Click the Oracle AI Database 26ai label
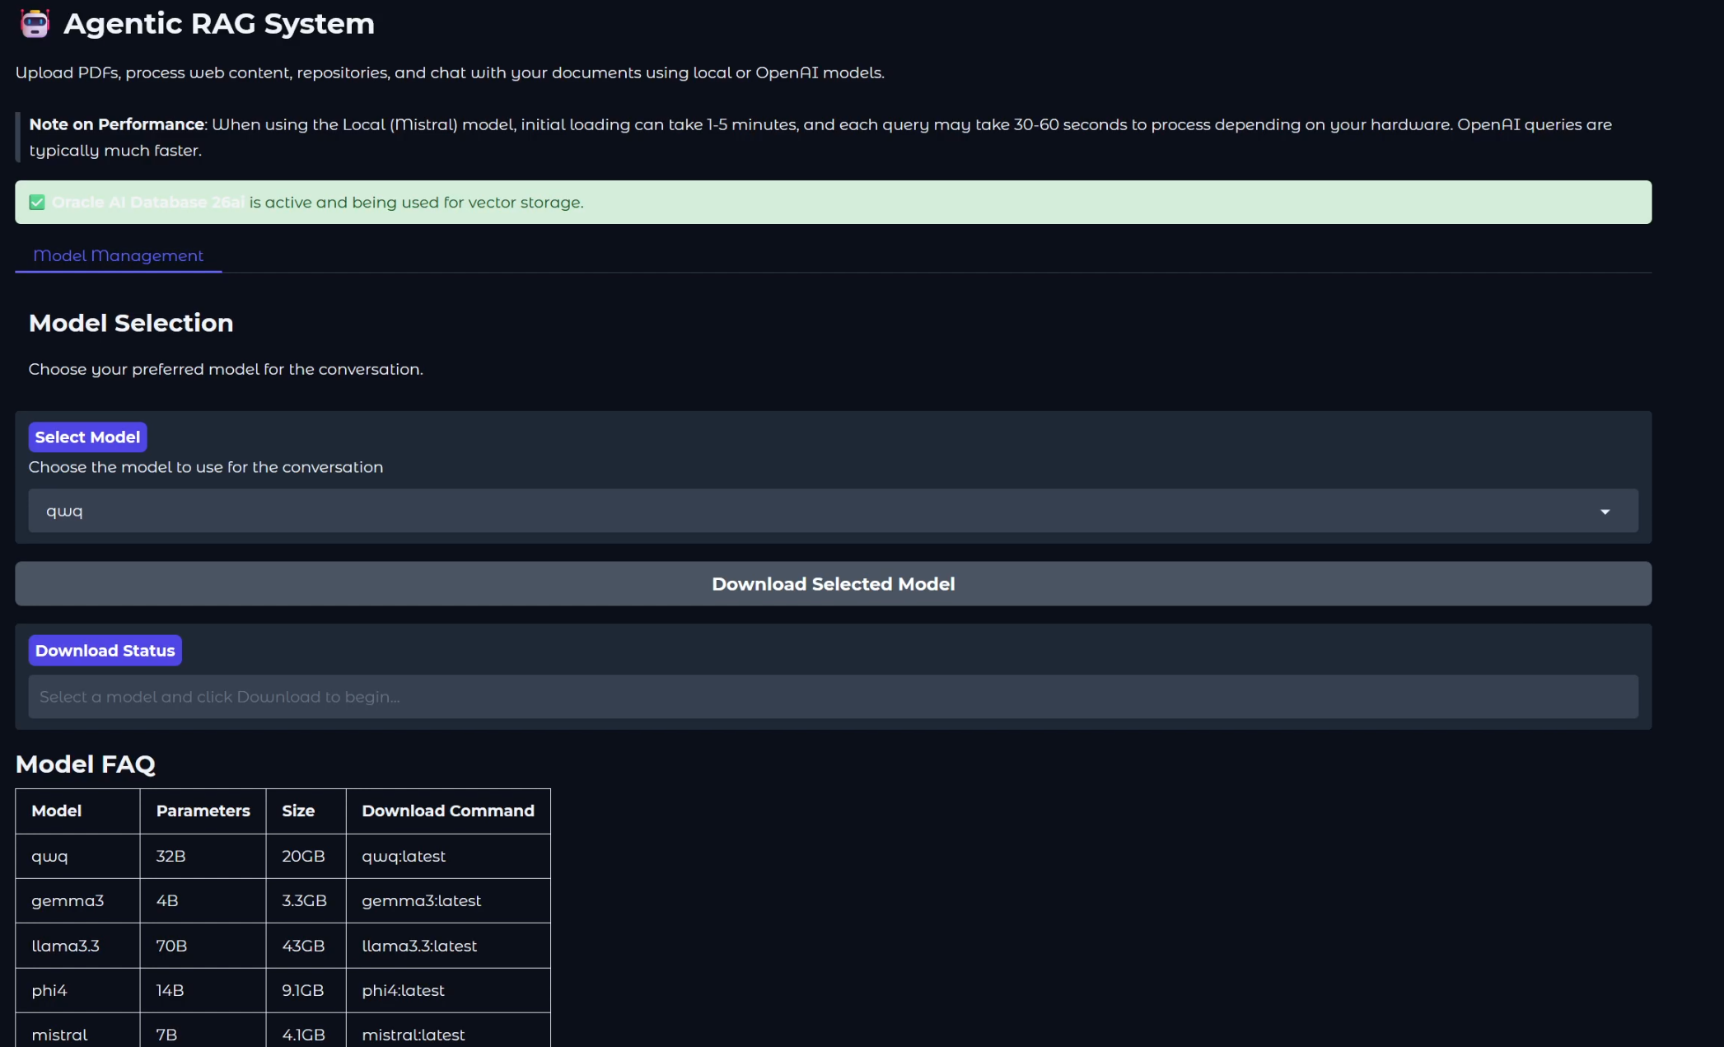Screen dimensions: 1724x1047 point(147,202)
